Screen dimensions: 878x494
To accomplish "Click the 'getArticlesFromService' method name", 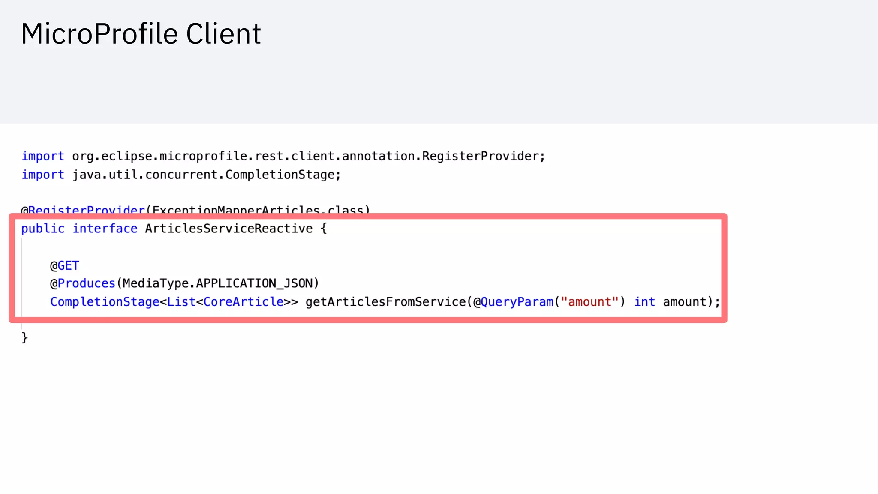I will click(386, 302).
